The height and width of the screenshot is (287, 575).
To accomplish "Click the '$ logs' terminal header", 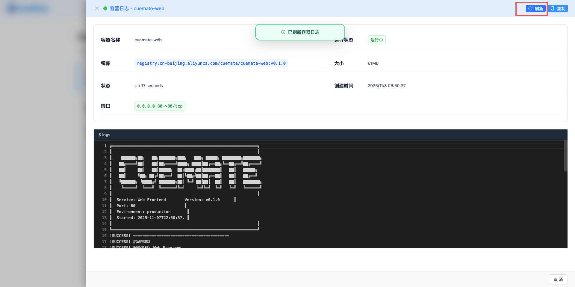I will click(x=105, y=135).
